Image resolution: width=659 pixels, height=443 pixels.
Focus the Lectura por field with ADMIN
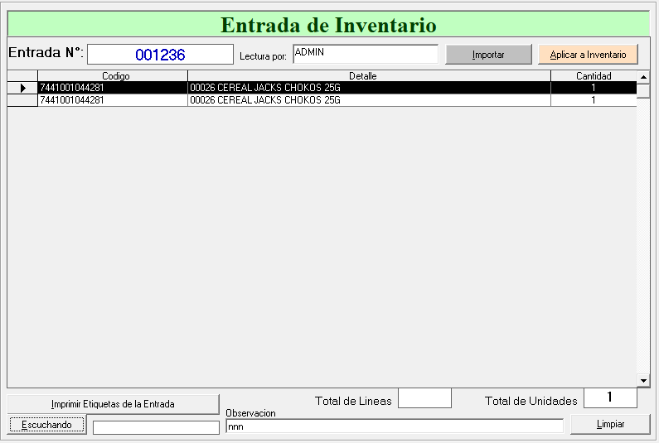coord(365,54)
